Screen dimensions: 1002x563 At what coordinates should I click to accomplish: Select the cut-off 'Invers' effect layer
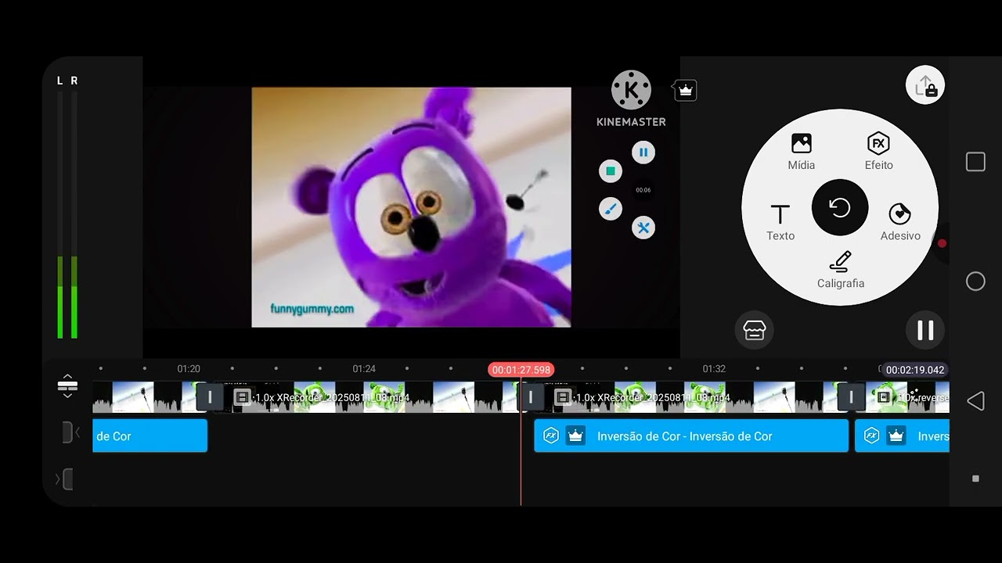902,436
